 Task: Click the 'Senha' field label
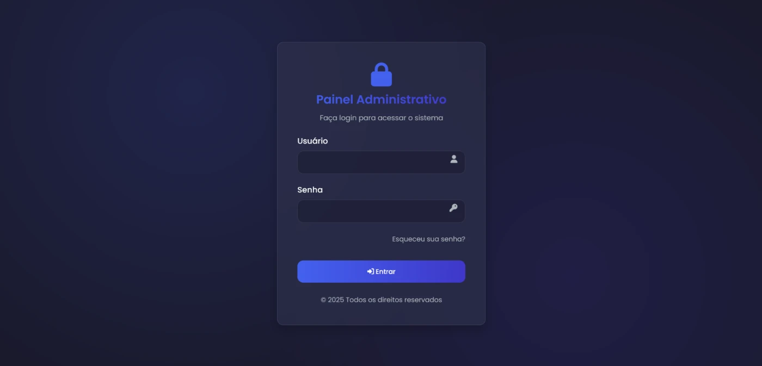click(310, 190)
